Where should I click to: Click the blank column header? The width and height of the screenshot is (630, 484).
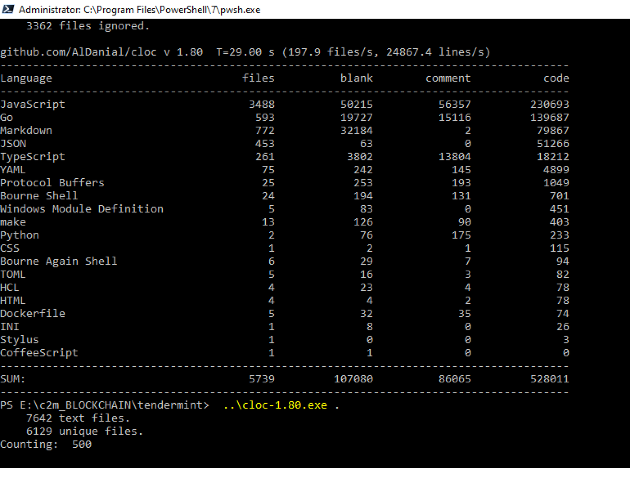pyautogui.click(x=357, y=78)
